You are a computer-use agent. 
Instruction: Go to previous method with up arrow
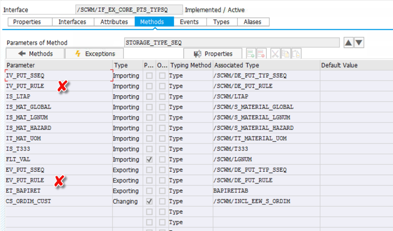pos(348,43)
